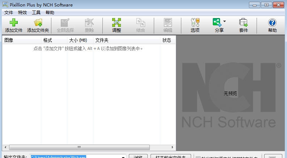Viewport: 287px width, 158px height.
Task: Click the 删除 (Delete) toolbar icon
Action: [x=89, y=22]
